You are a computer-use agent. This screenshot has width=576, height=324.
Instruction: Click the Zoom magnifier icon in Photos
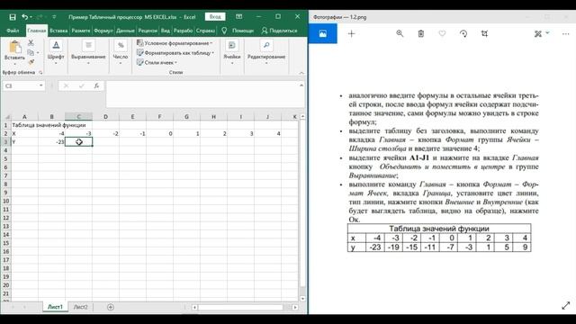[400, 33]
